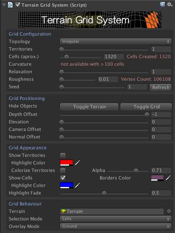Click the Elevation slider handle
This screenshot has width=175, height=233.
point(62,122)
